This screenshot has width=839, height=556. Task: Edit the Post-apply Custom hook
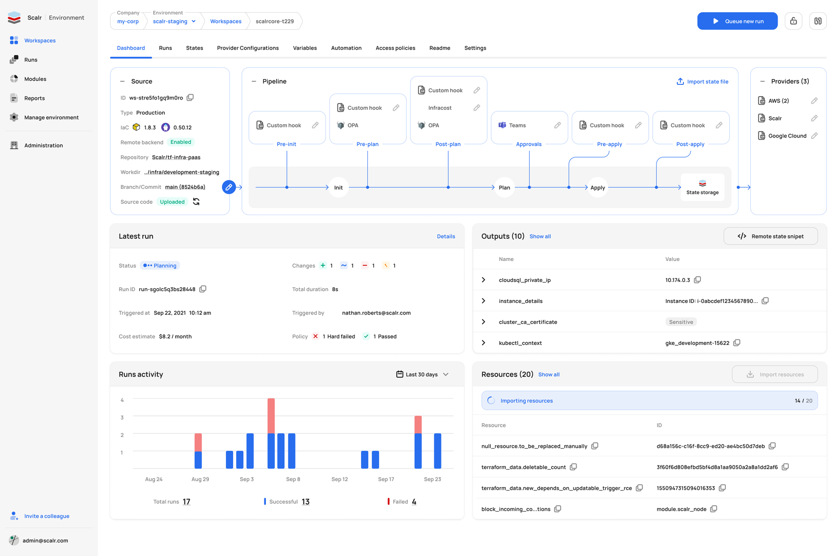[719, 125]
